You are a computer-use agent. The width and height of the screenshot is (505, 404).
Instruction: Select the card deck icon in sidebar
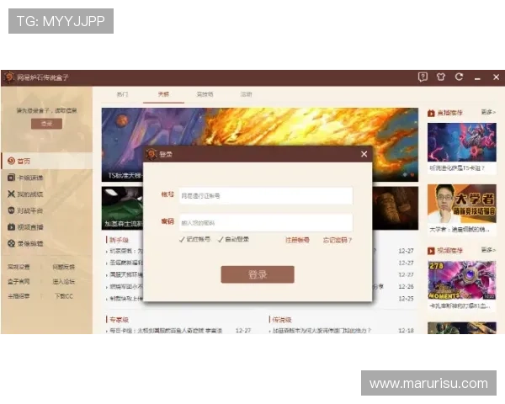tap(11, 178)
